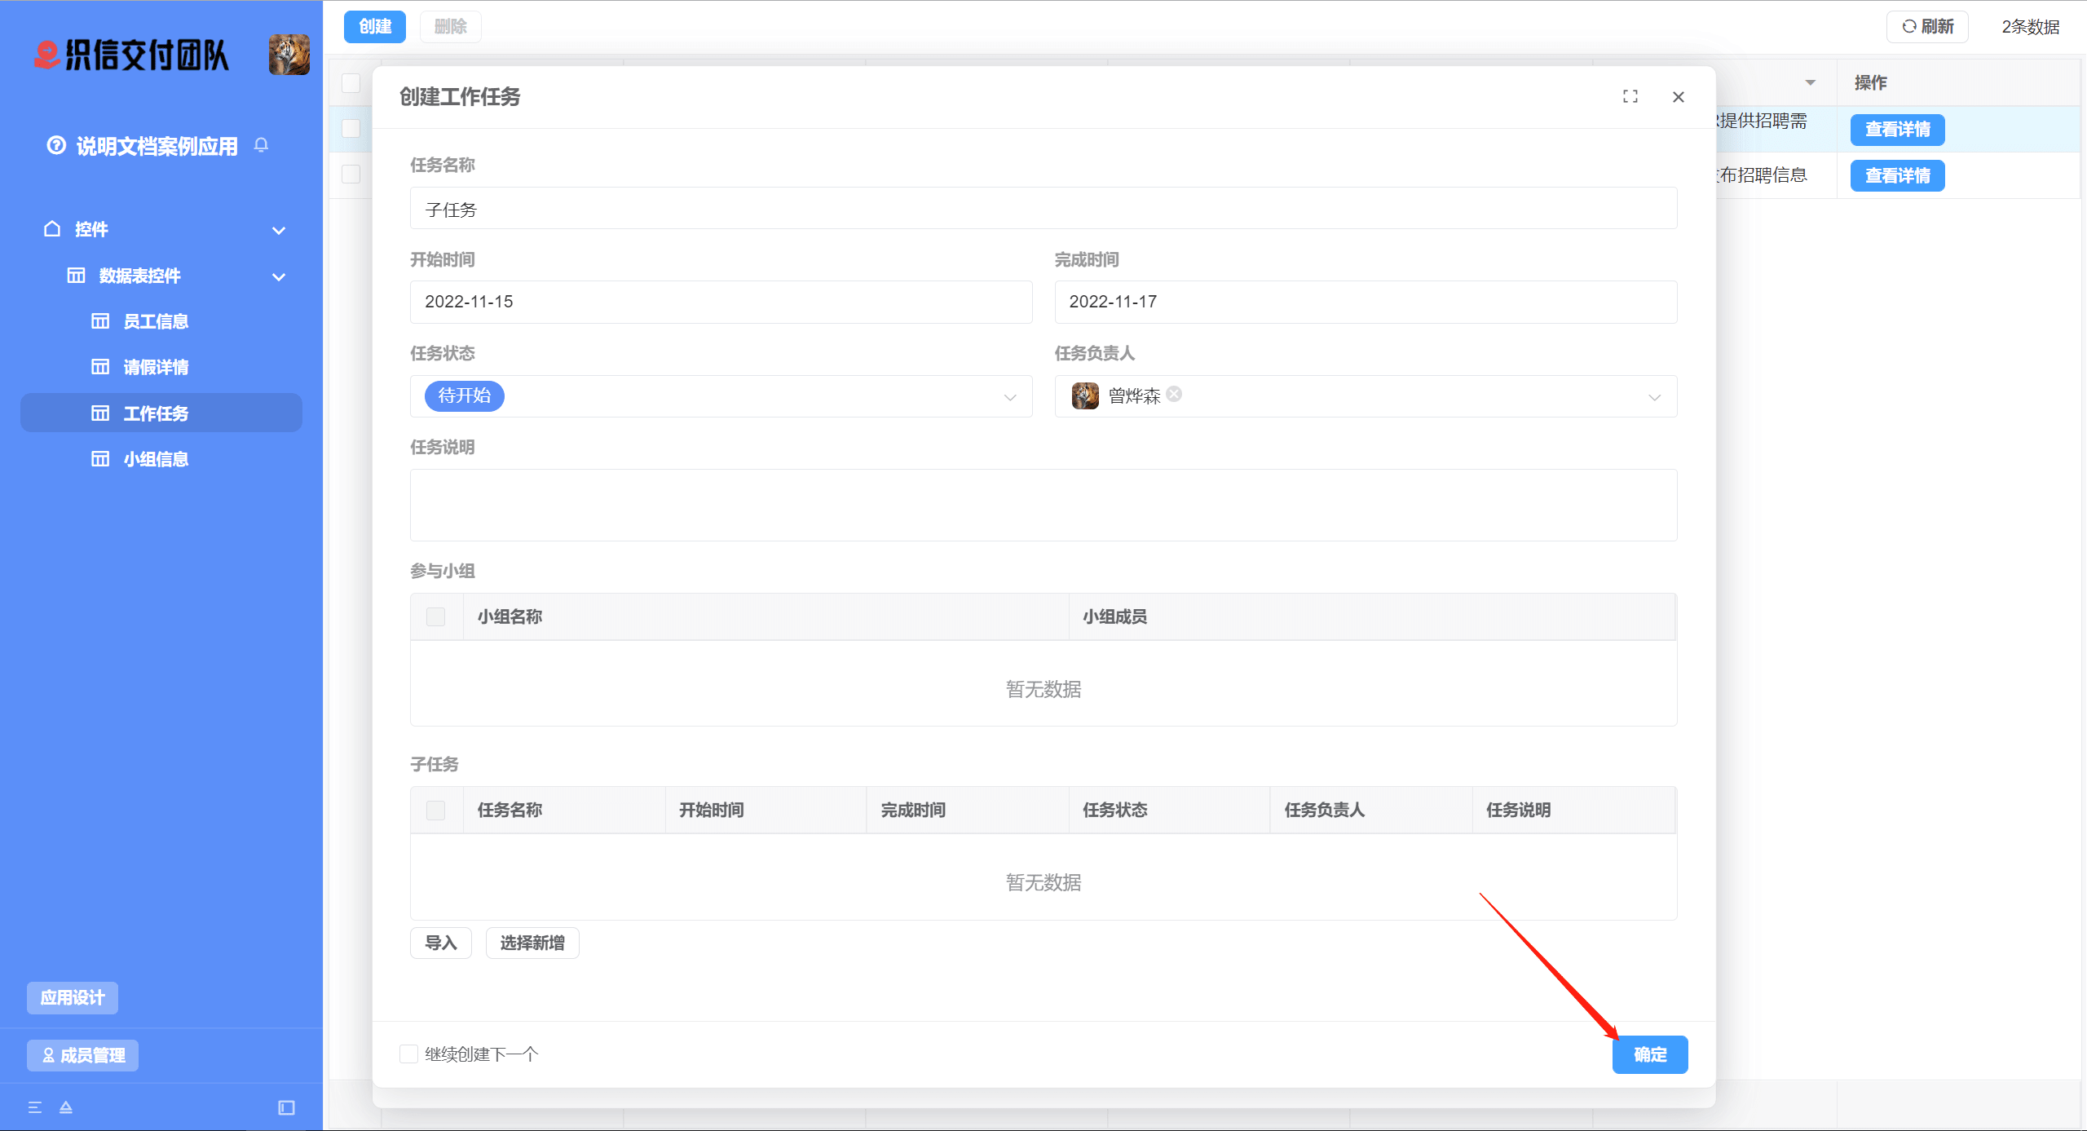Enable 继续创建下一个 checkbox
Screen dimensions: 2087x1131
click(x=408, y=1054)
